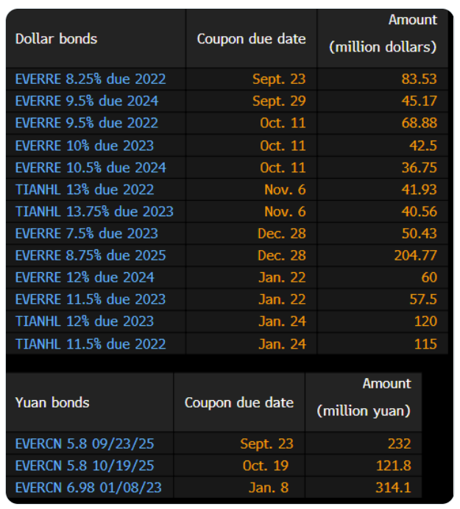Click the EVERCN 5.8 10/19/25 link
The image size is (460, 509).
85,466
